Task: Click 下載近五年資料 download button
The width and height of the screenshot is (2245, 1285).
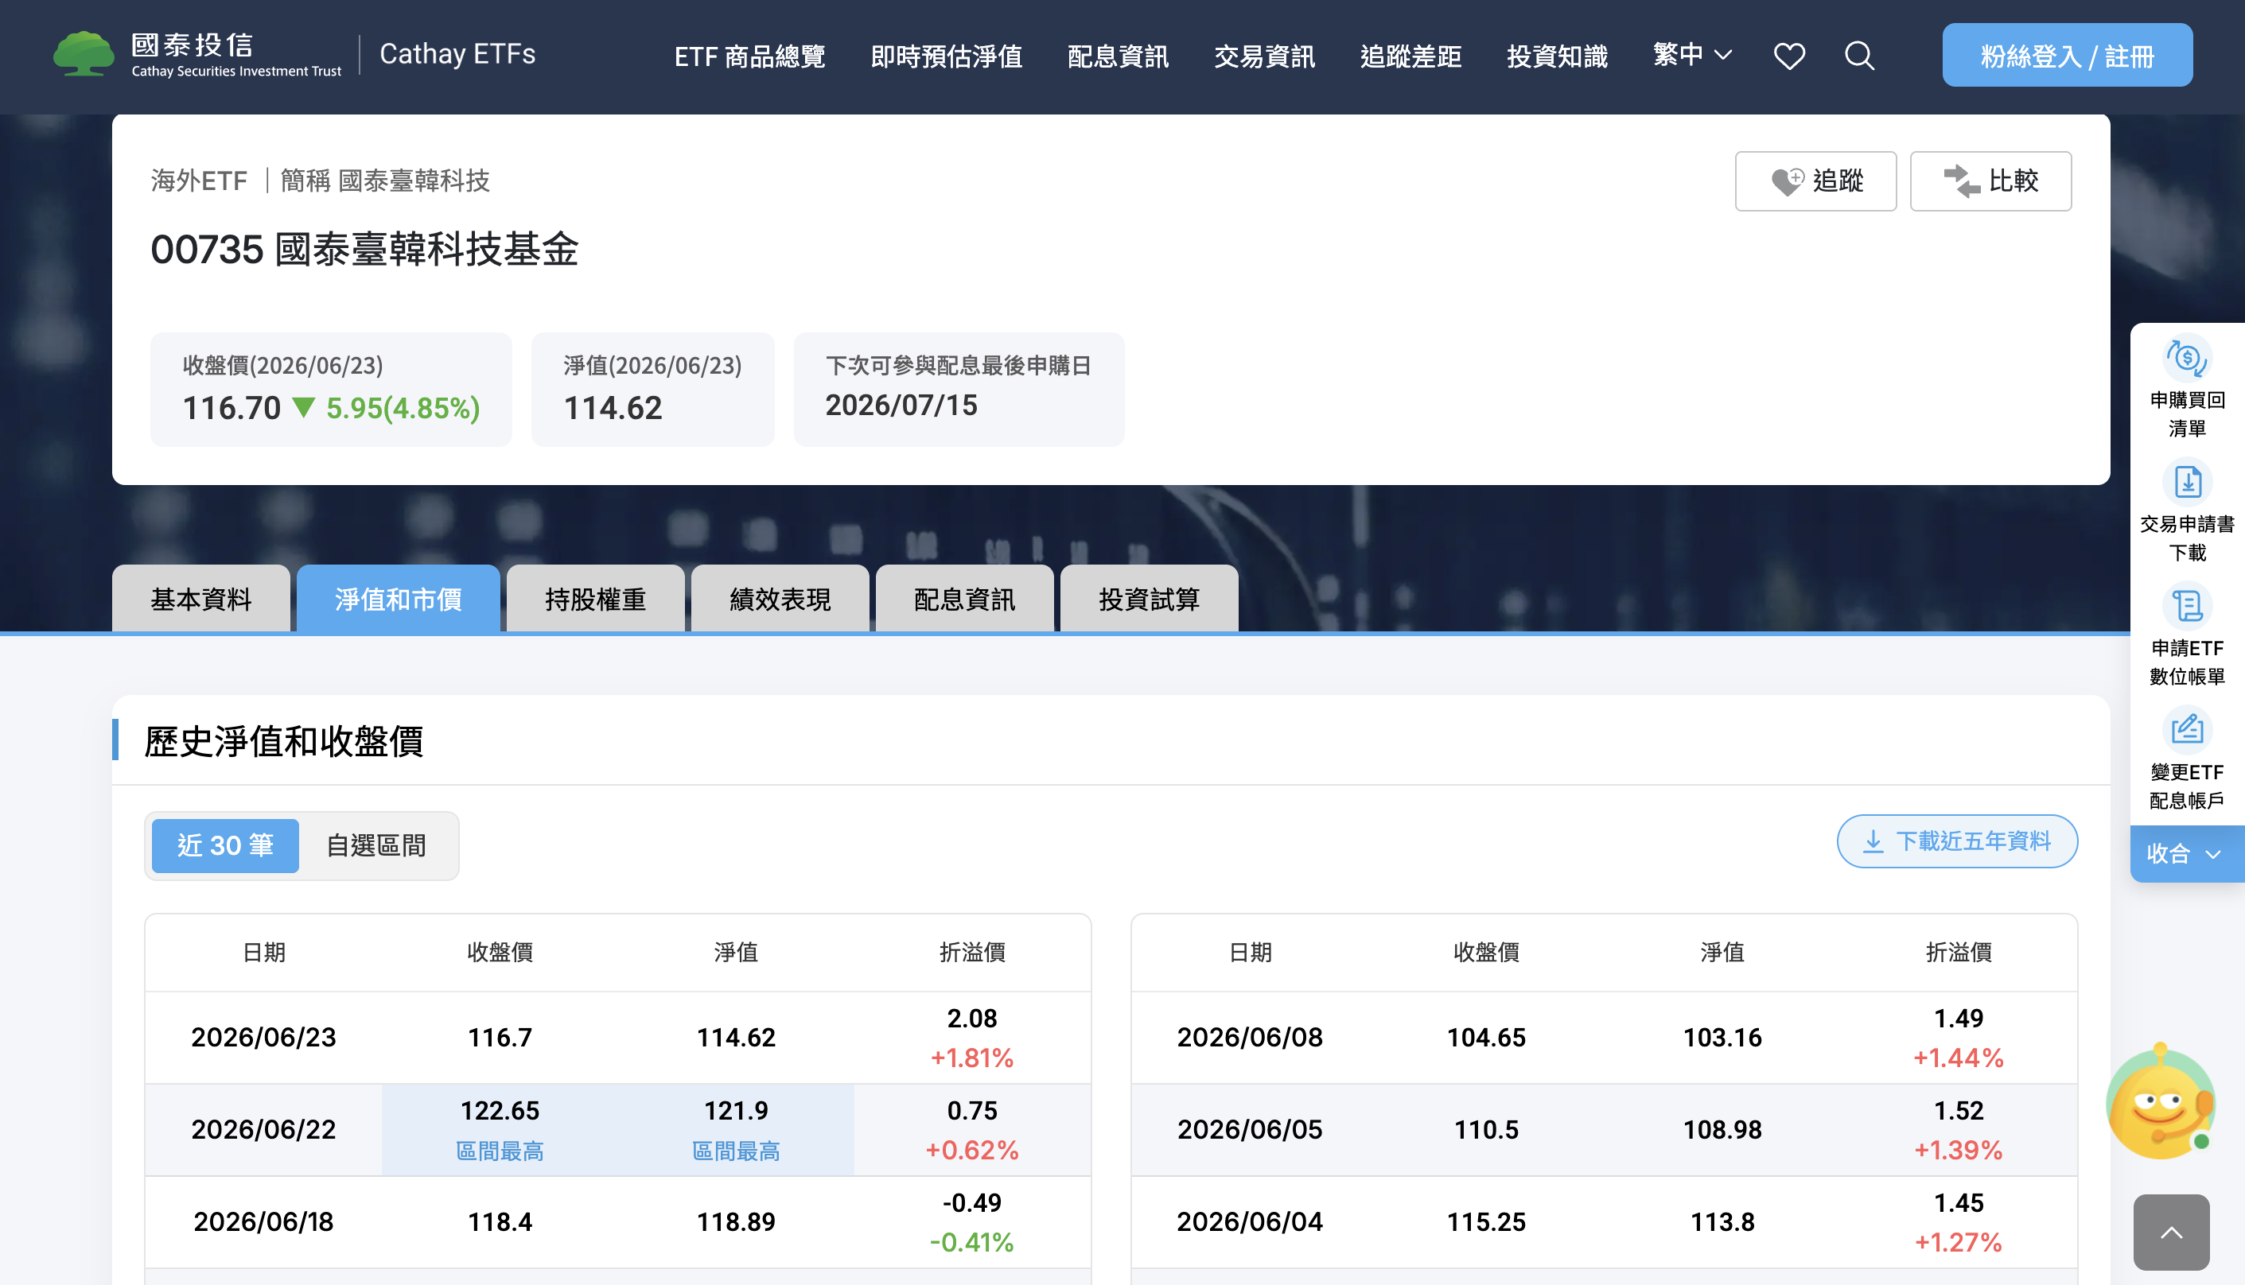Action: click(1956, 841)
